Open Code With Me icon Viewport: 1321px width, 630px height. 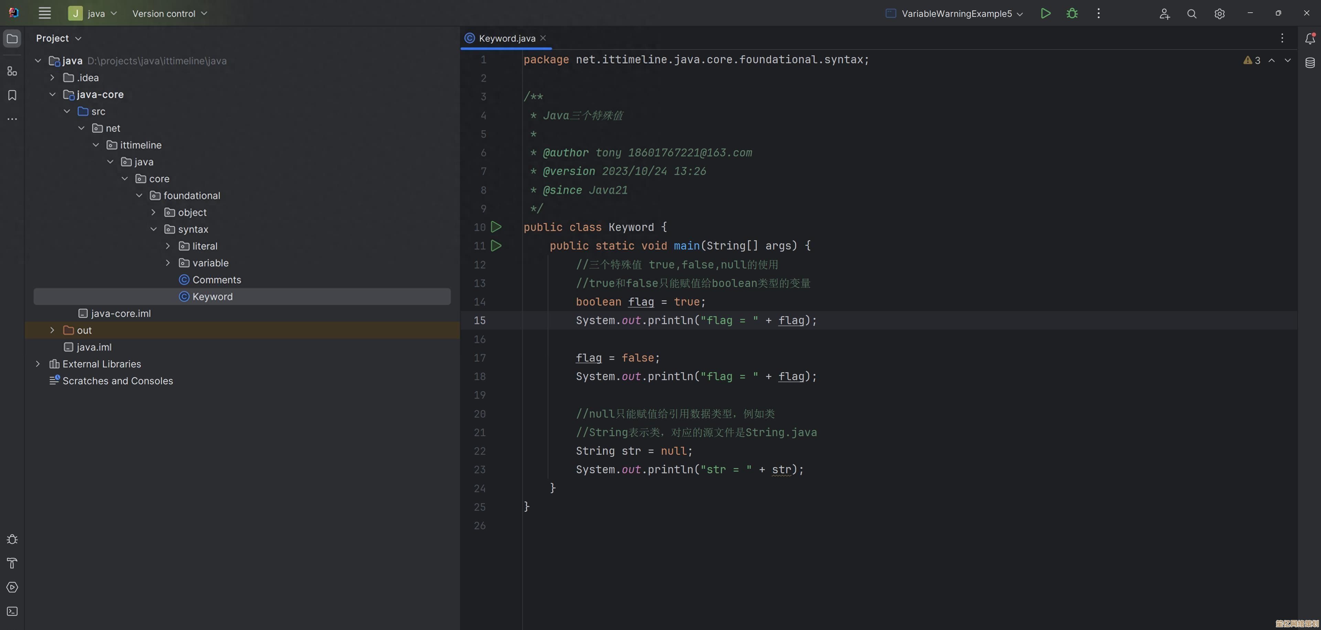click(x=1164, y=14)
